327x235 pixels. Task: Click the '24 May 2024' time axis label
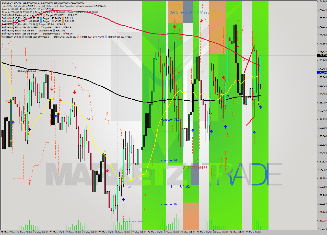pyautogui.click(x=8, y=232)
